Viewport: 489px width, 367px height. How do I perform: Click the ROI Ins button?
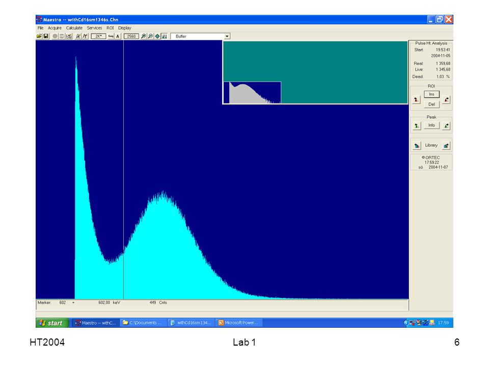coord(431,94)
